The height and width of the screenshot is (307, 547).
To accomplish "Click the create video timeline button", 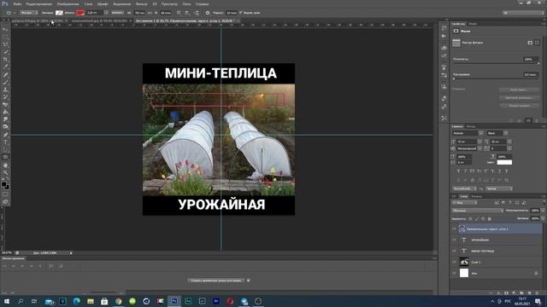I will pos(216,281).
